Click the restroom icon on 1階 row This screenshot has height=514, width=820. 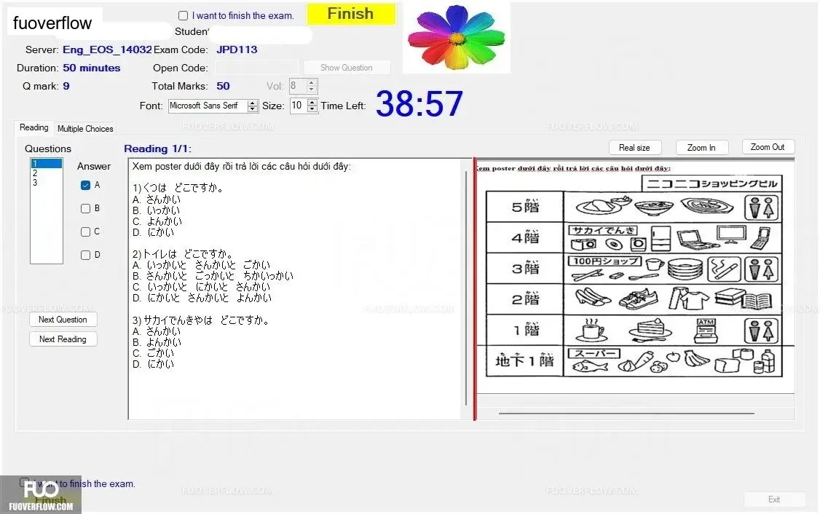(762, 331)
